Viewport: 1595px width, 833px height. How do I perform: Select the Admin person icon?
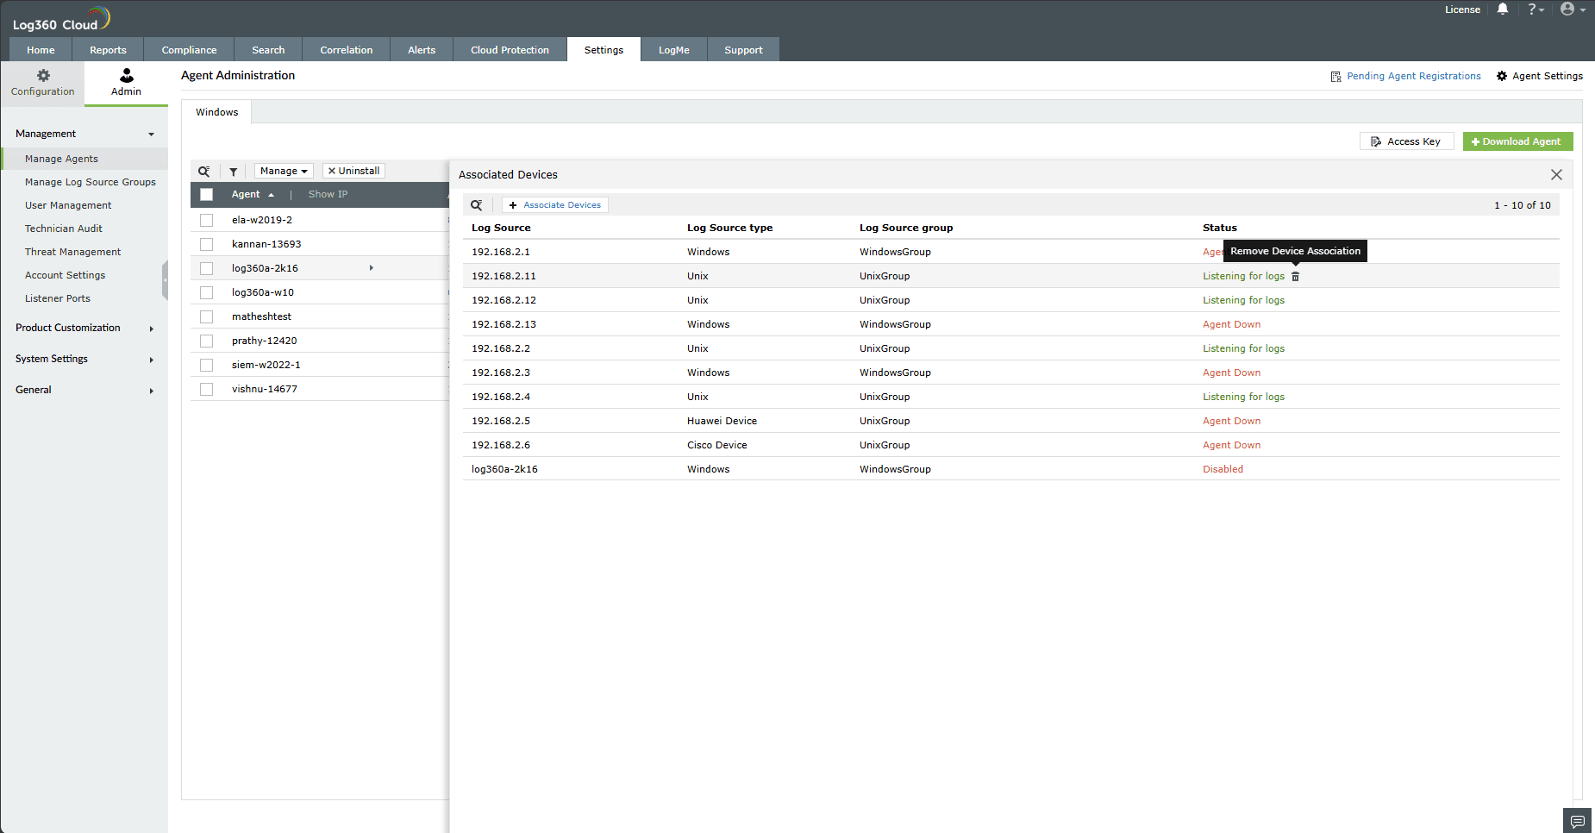tap(126, 76)
